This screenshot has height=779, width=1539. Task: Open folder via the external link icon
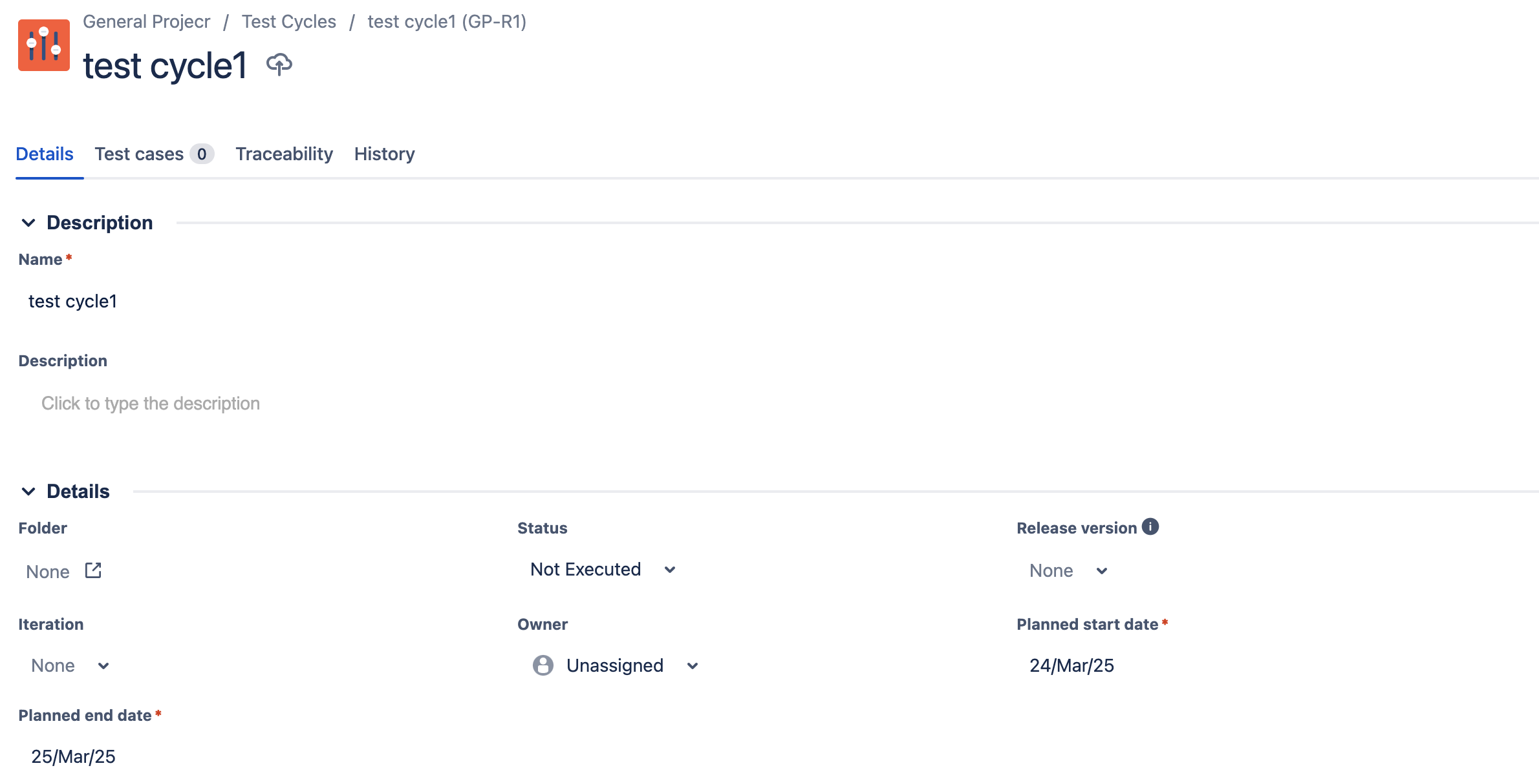pos(93,571)
